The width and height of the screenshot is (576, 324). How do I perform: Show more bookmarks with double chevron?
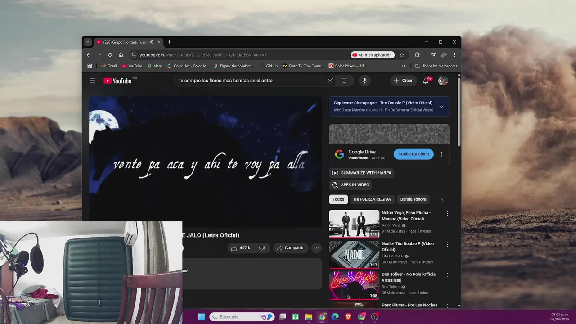[403, 66]
